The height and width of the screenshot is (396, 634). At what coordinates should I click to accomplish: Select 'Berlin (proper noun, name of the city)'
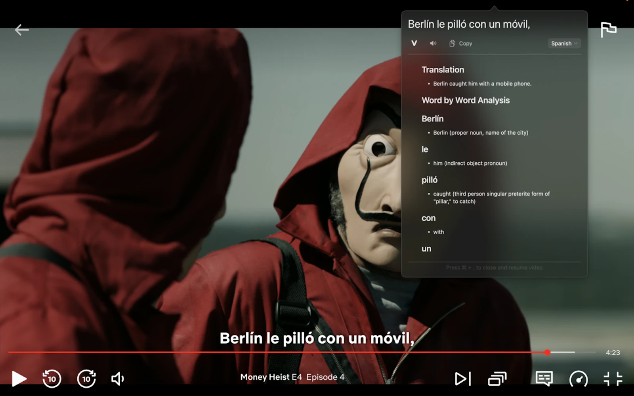(481, 133)
